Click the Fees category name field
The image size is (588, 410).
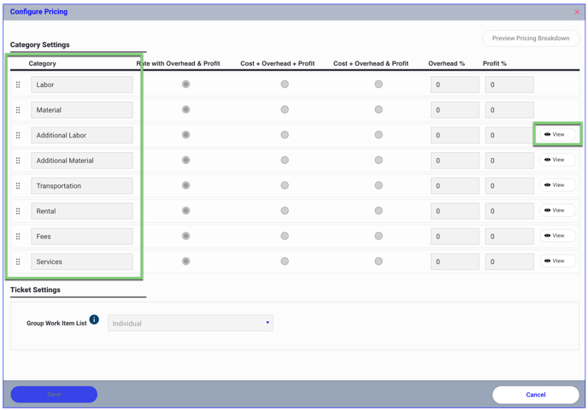pos(82,237)
